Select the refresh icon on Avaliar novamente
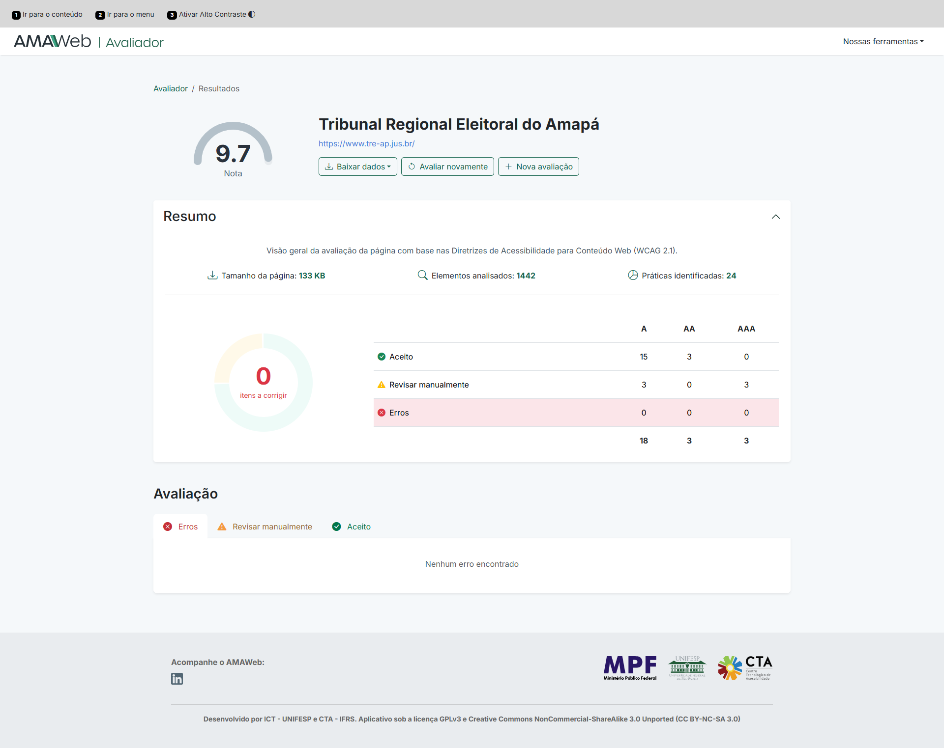 [412, 166]
